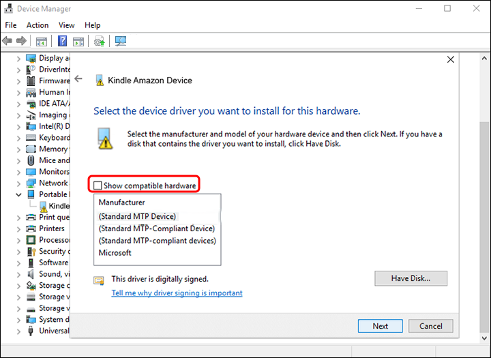Open Tell me why driver signing link

point(177,293)
